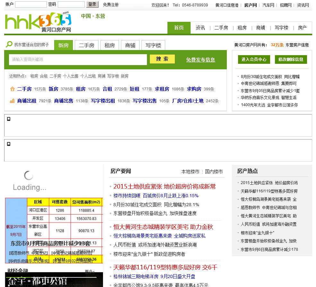Select the 二手房 main navigation item

tap(221, 28)
